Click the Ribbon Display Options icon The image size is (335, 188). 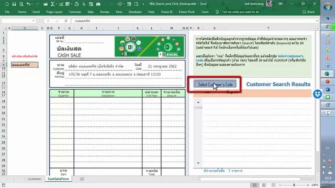coord(281,4)
